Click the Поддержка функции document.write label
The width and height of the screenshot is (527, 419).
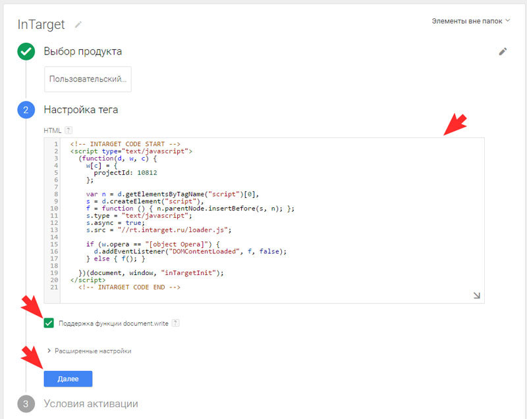[113, 324]
